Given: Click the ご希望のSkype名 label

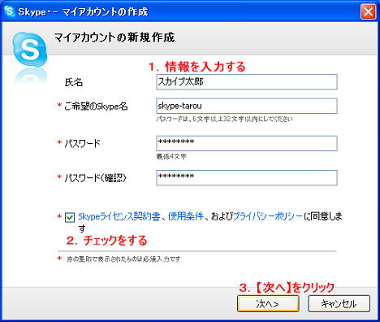Looking at the screenshot, I should click(x=96, y=107).
